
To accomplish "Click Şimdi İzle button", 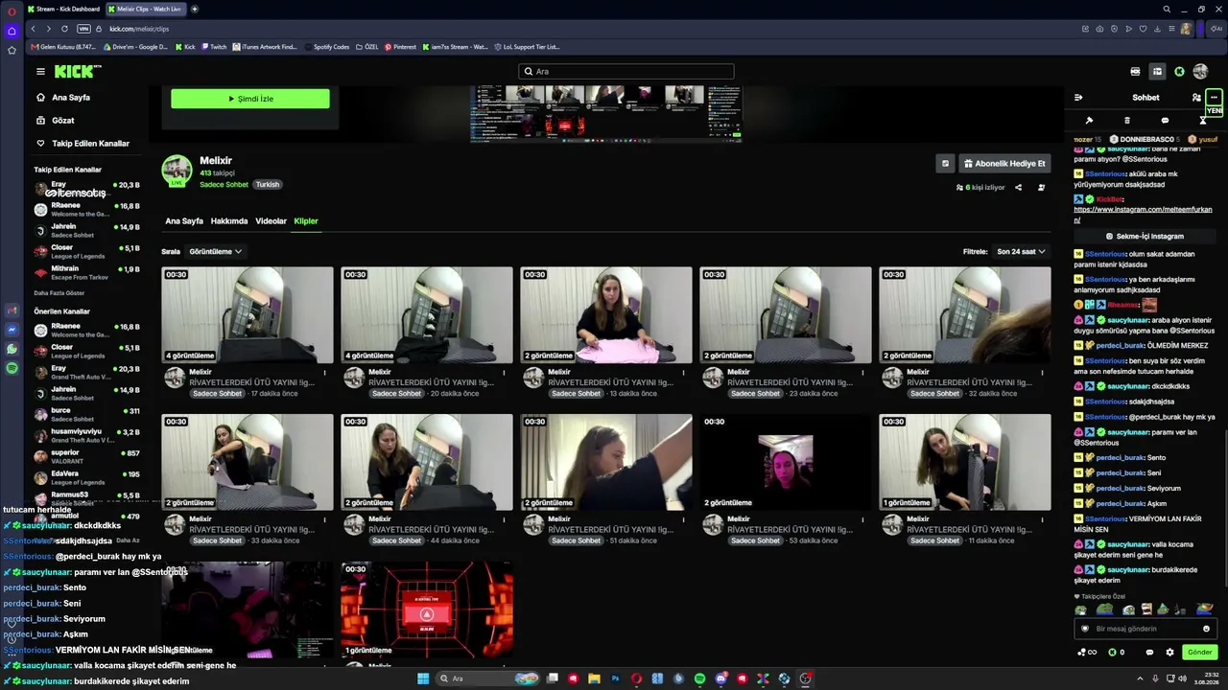I will (x=250, y=99).
